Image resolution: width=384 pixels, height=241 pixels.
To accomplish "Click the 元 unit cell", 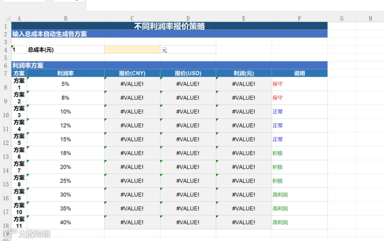I will tap(188, 49).
